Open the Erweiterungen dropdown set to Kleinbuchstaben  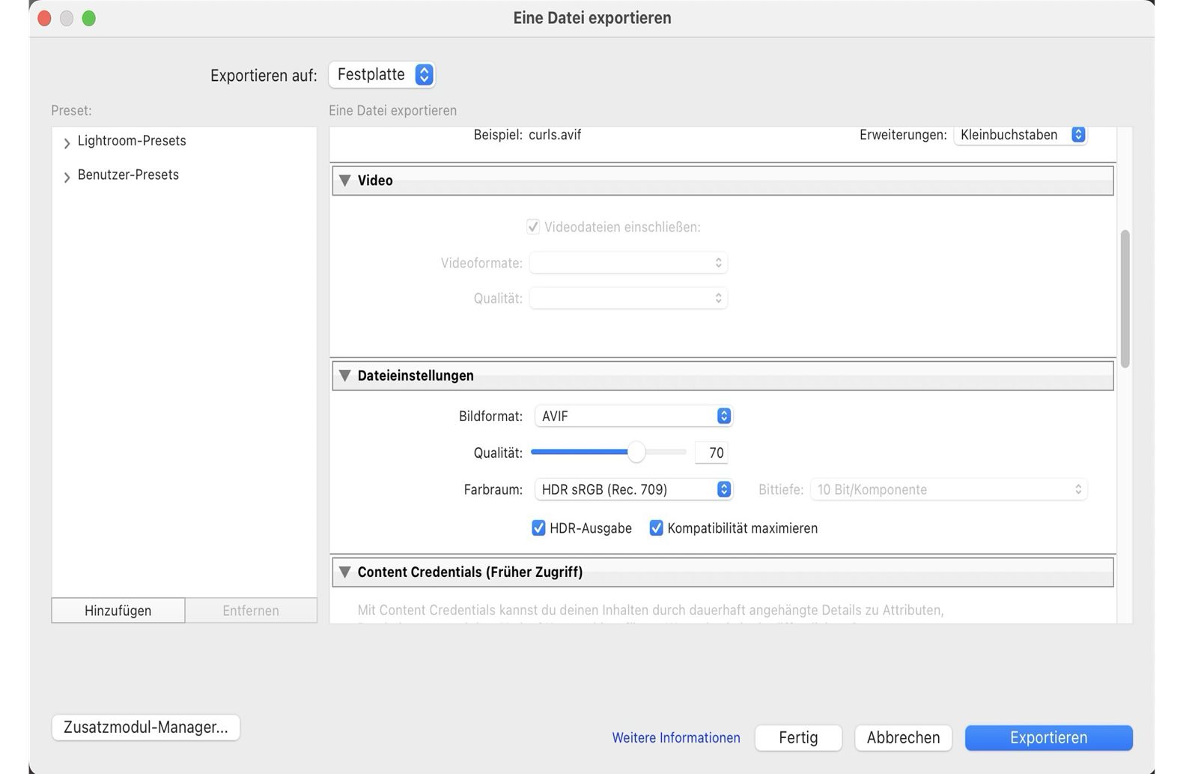(1020, 135)
